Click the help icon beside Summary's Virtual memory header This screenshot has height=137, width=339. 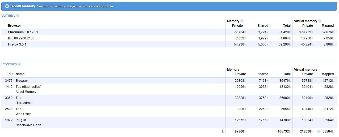pos(320,21)
